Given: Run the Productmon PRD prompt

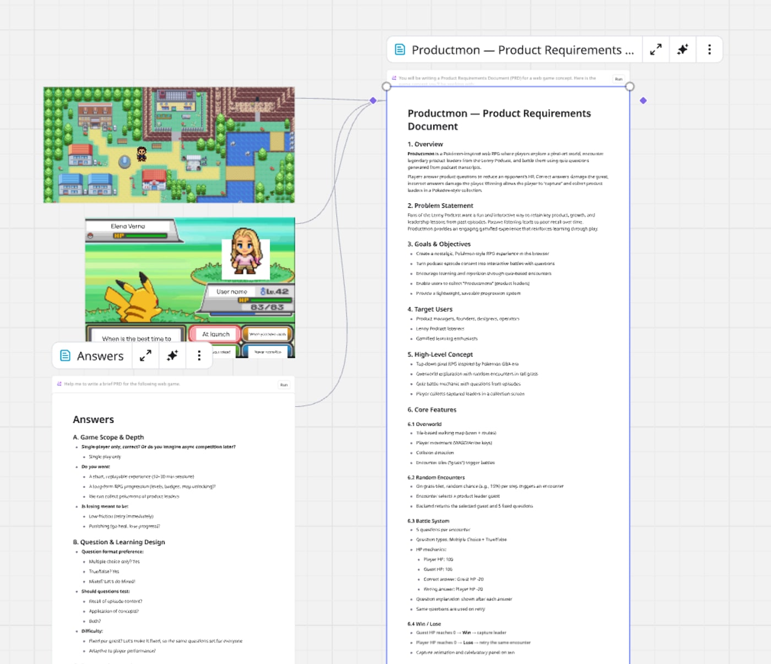Looking at the screenshot, I should pos(618,79).
